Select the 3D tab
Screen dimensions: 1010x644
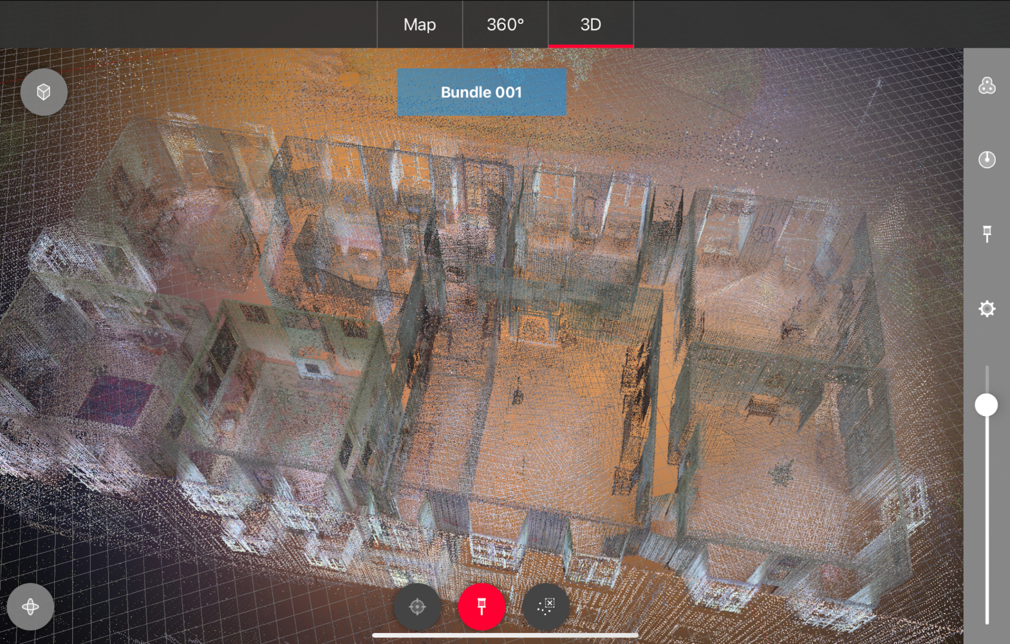pos(590,24)
